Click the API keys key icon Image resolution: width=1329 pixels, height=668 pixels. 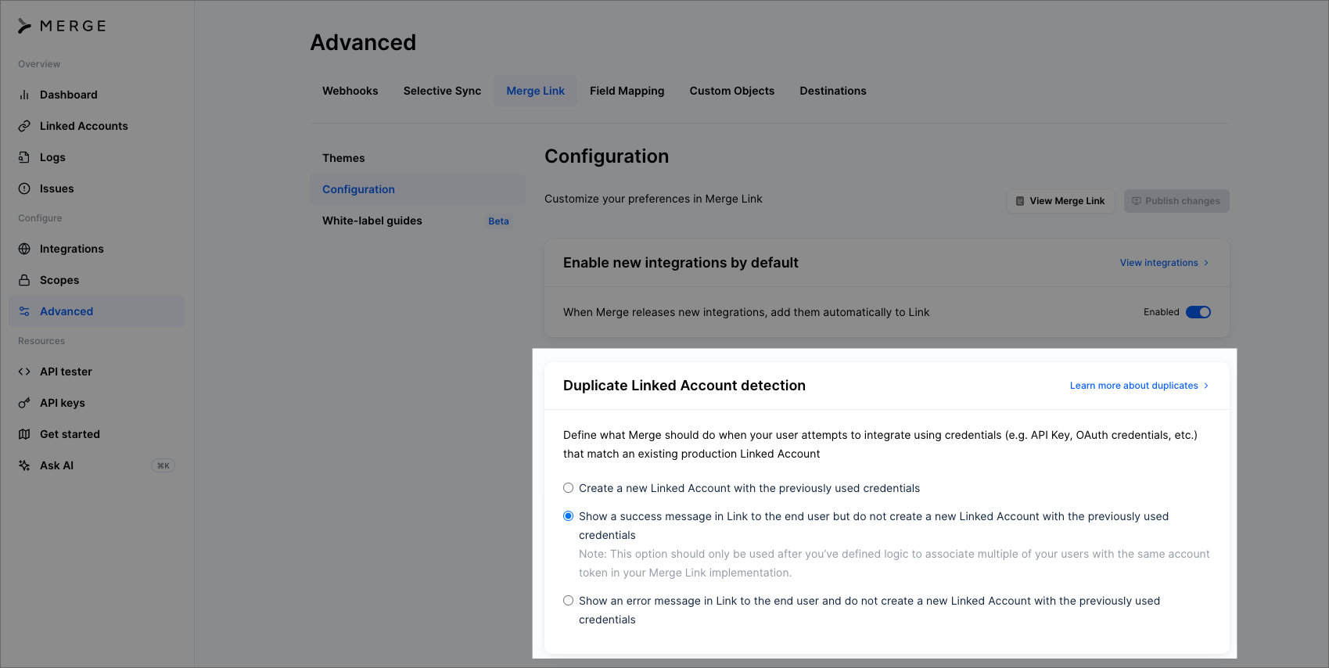(x=24, y=403)
